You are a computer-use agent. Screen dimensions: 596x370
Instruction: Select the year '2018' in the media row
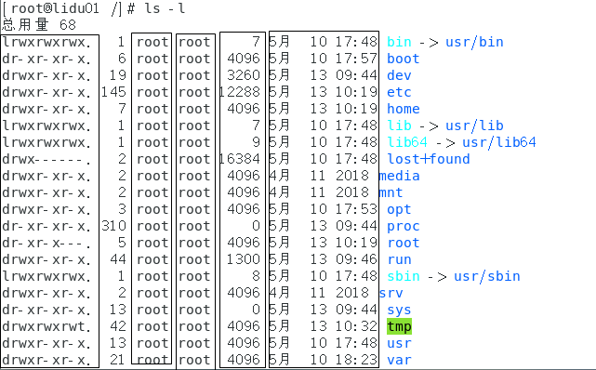(352, 176)
